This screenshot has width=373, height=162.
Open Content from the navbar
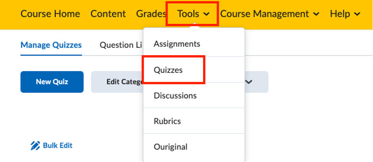(108, 14)
